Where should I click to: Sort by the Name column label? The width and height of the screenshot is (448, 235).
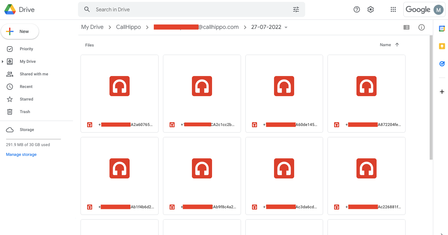point(385,45)
